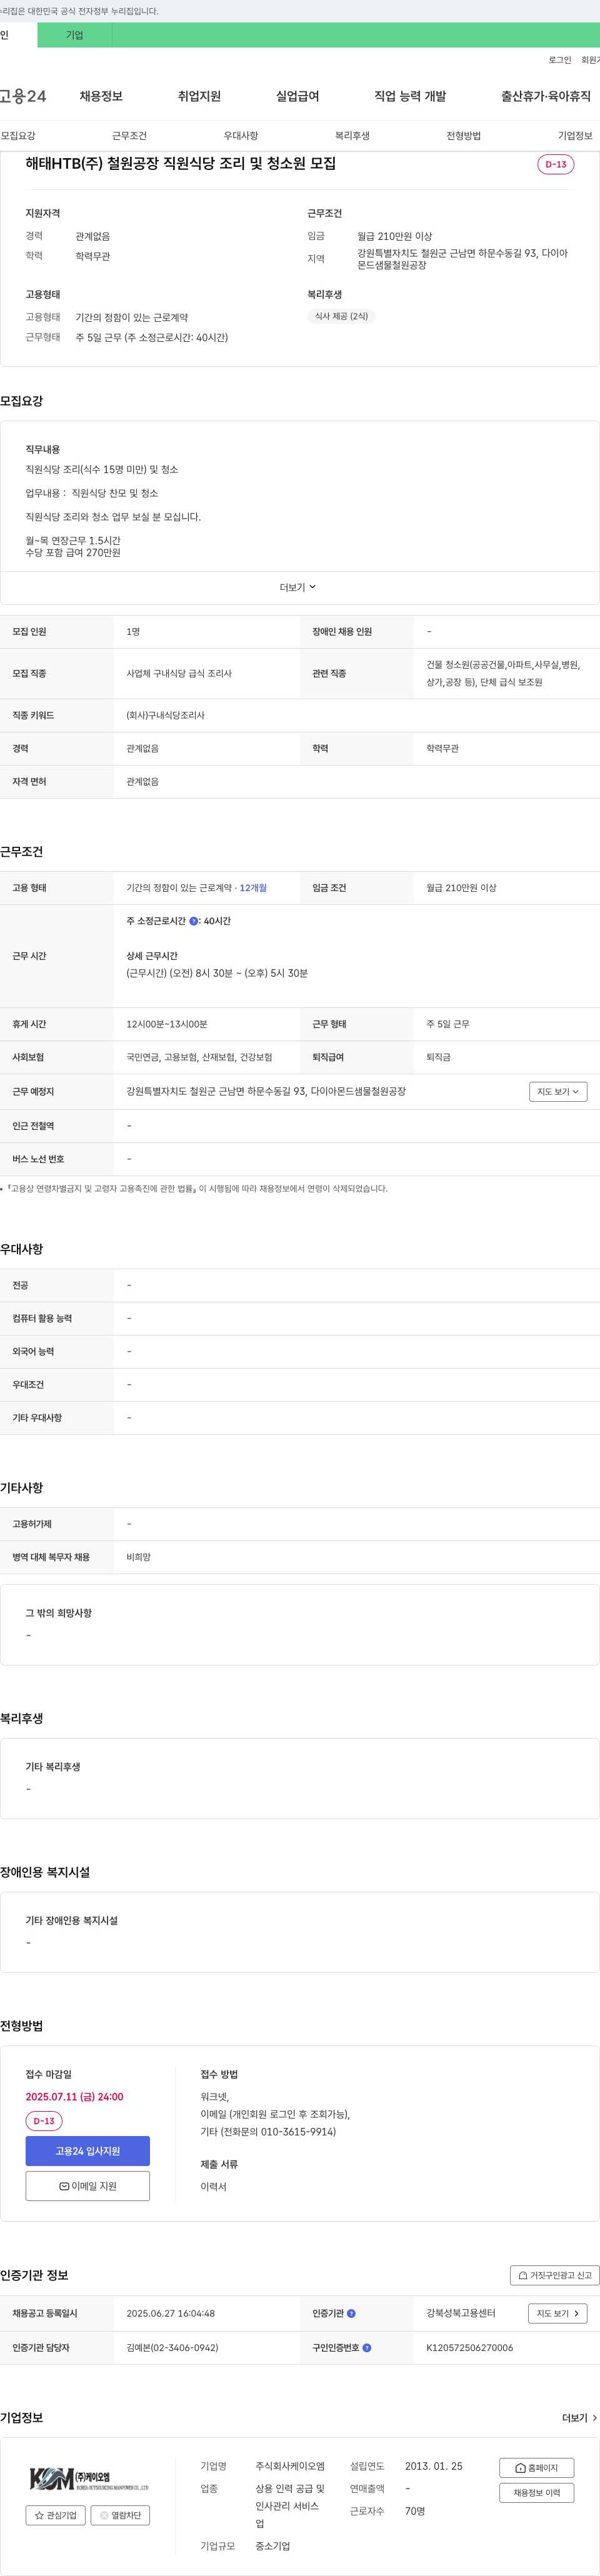Report a false ad with 거짓구인광고 신고
The image size is (600, 2576).
(x=555, y=2274)
